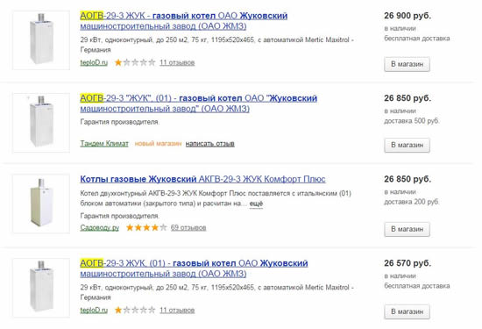Click the 'новый магазин' label
The image size is (482, 329).
(x=158, y=143)
